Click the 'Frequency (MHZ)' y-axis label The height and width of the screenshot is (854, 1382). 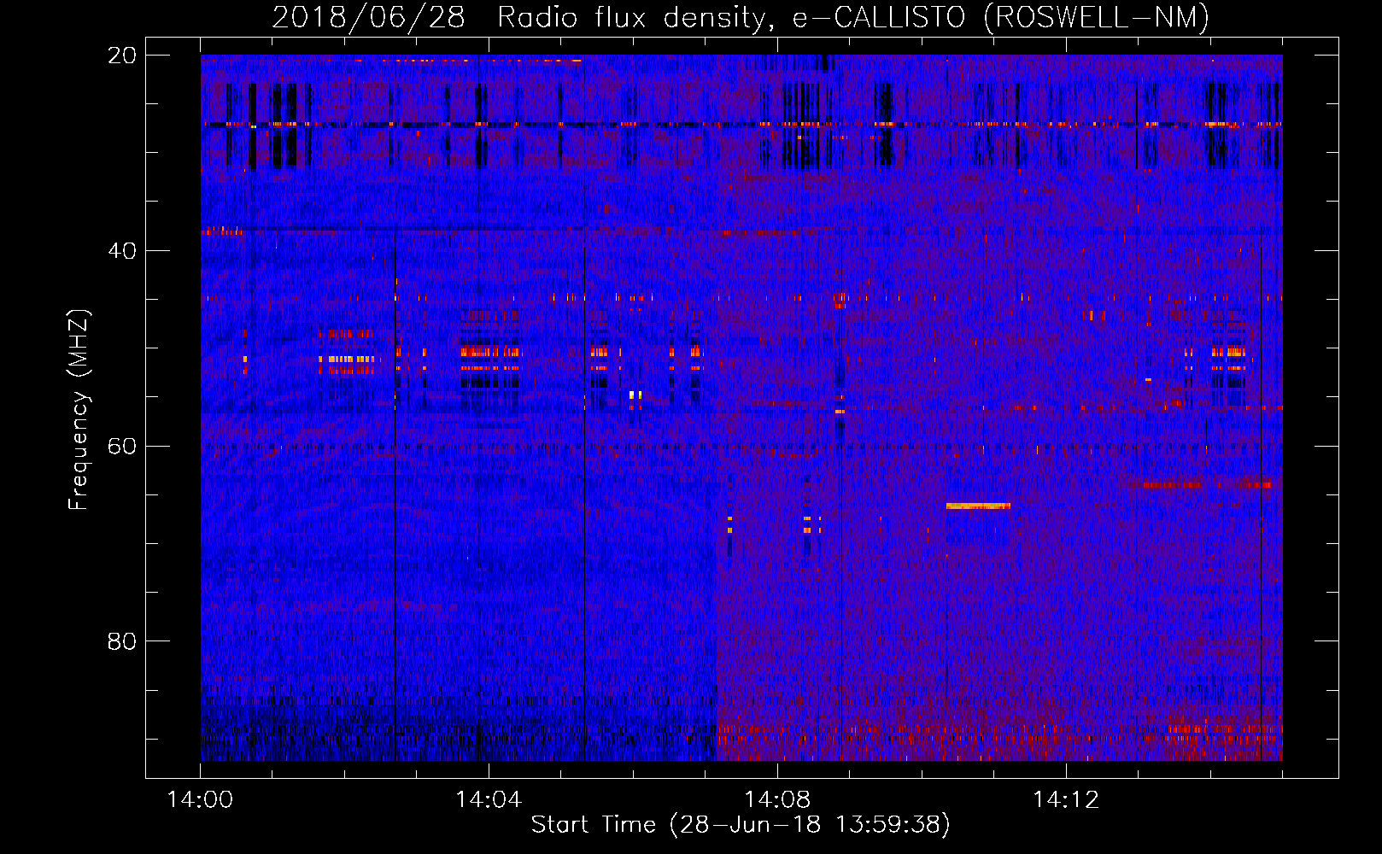pyautogui.click(x=79, y=410)
